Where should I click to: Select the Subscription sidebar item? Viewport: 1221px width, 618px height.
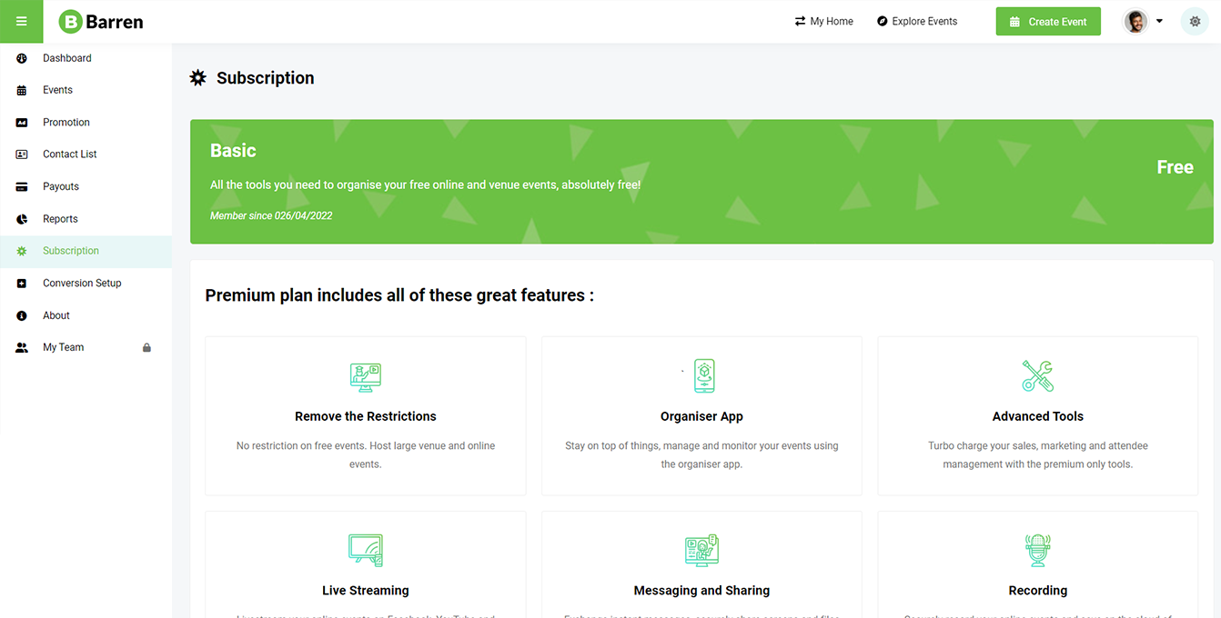click(x=70, y=251)
